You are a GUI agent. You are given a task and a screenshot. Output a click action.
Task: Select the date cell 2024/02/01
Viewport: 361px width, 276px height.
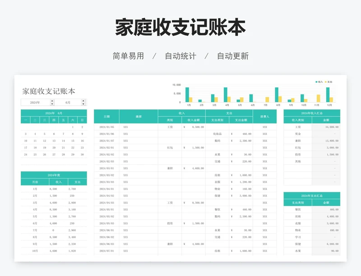tap(106, 148)
